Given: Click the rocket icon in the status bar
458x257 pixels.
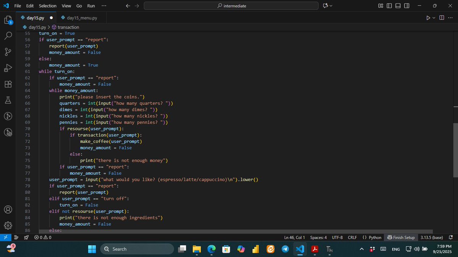Looking at the screenshot, I should tap(26, 237).
